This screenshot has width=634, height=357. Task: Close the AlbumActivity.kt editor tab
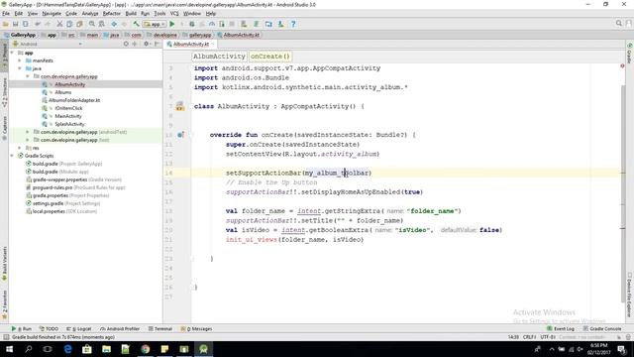click(x=213, y=44)
